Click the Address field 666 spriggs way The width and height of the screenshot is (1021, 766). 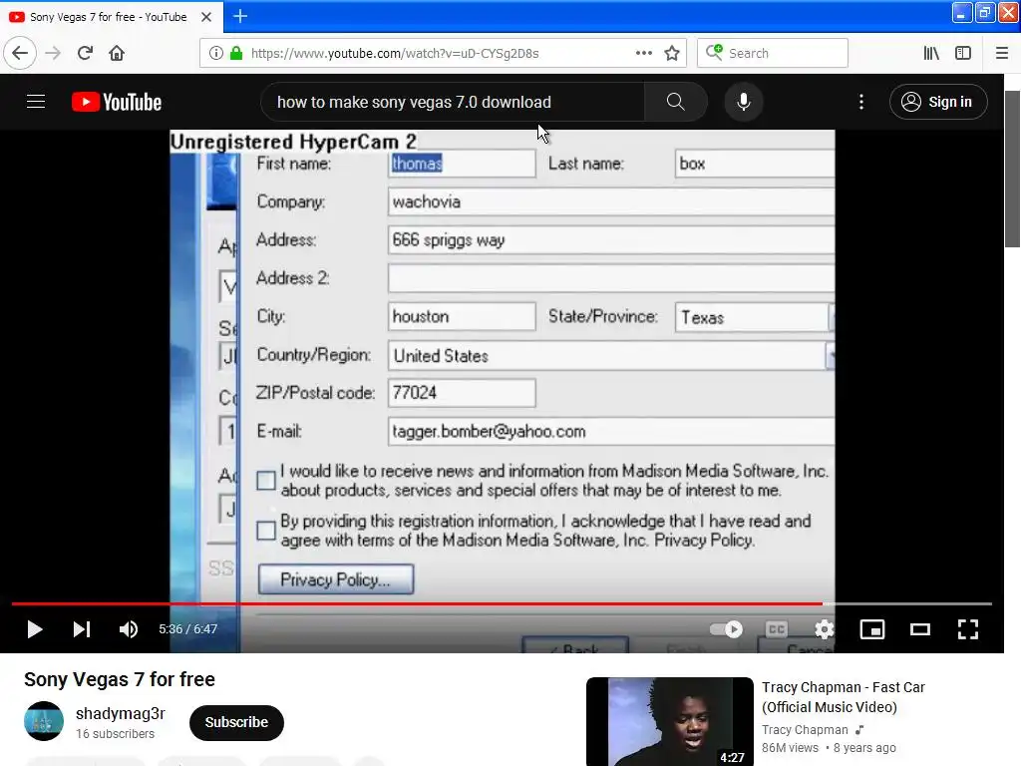tap(611, 240)
